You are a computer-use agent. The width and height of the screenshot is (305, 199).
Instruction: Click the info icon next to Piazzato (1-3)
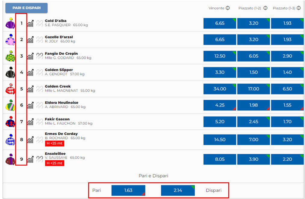click(298, 8)
